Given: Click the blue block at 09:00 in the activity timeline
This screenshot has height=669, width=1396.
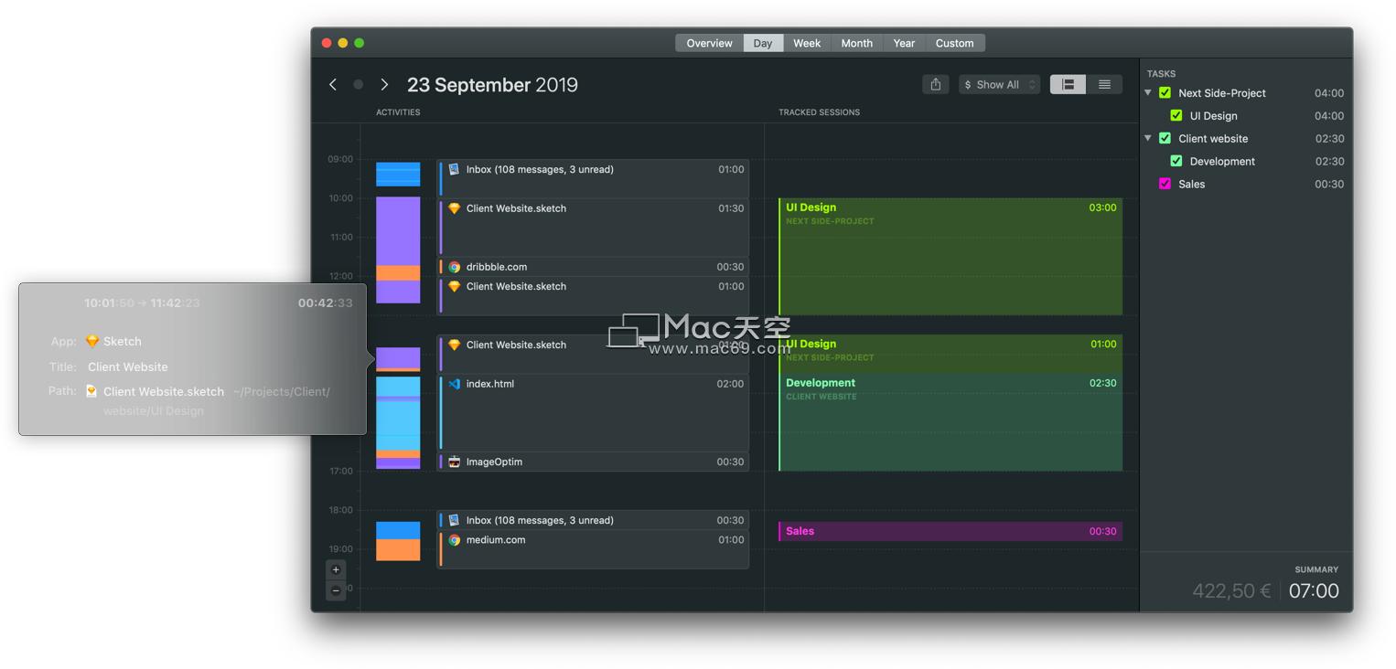Looking at the screenshot, I should pyautogui.click(x=398, y=174).
